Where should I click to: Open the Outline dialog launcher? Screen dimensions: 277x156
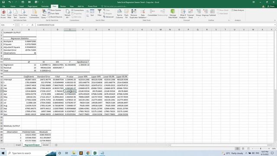[x=229, y=20]
